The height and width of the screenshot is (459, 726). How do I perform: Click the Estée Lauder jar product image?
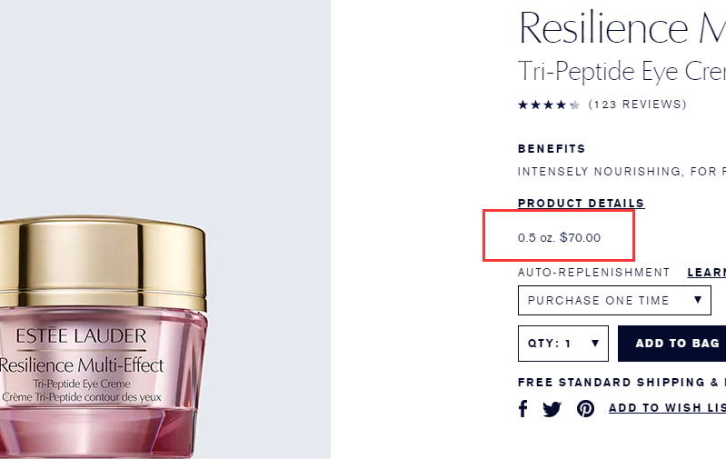pyautogui.click(x=103, y=336)
